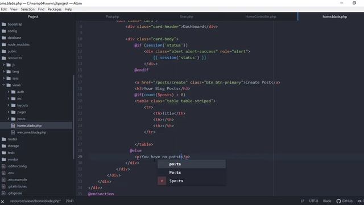Expand the auth folder chevron
The width and height of the screenshot is (364, 205).
click(x=9, y=92)
